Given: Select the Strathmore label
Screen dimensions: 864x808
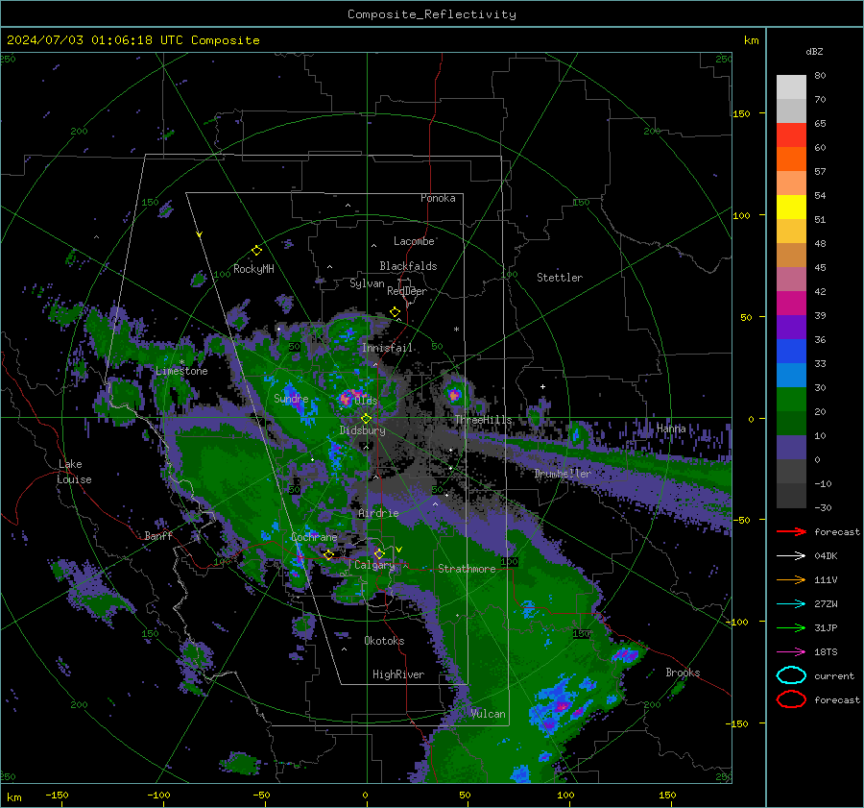Looking at the screenshot, I should (x=467, y=569).
